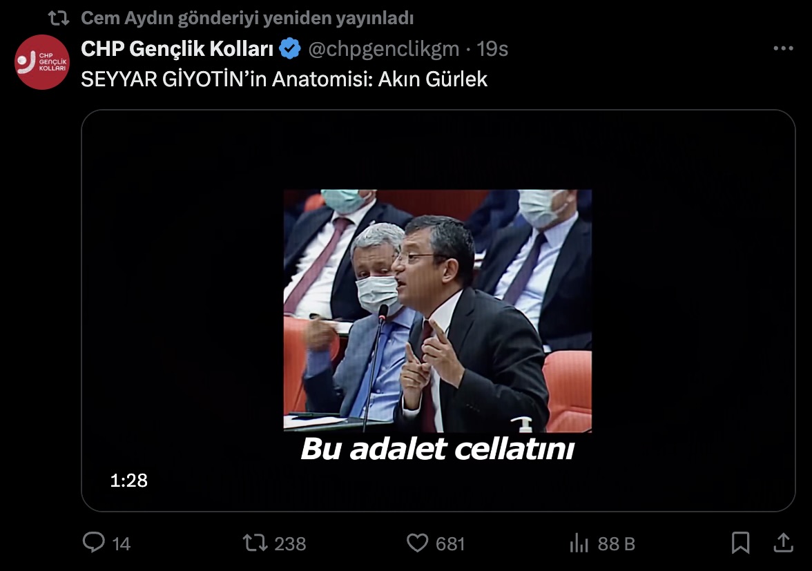Image resolution: width=812 pixels, height=571 pixels.
Task: Click the share upload arrow icon
Action: pos(784,543)
